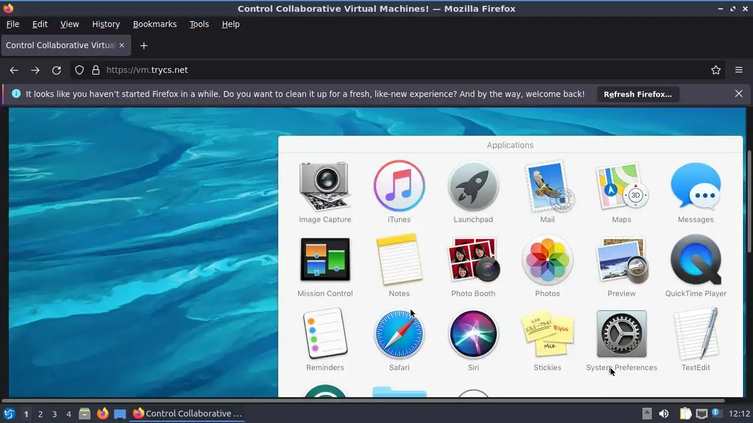Open the network tray icon
The width and height of the screenshot is (753, 423).
click(701, 414)
